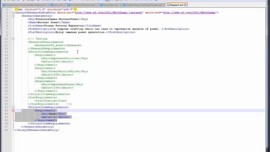
Task: Click the Frozen Factory Expansion icon name
Action: (64, 26)
